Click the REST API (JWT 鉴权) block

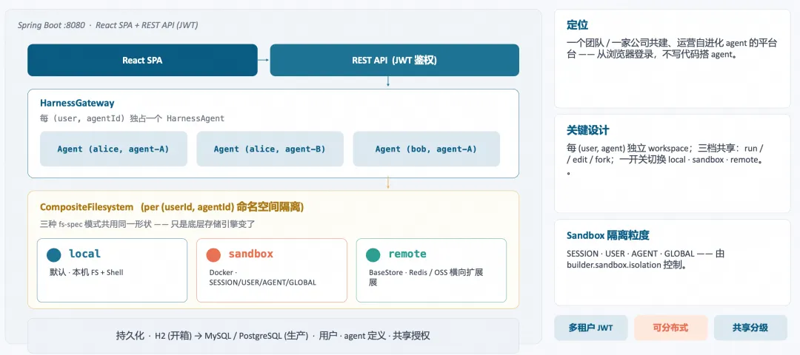coord(394,60)
